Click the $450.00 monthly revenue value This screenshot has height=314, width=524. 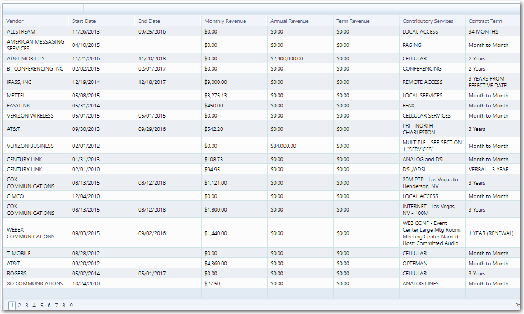[213, 106]
